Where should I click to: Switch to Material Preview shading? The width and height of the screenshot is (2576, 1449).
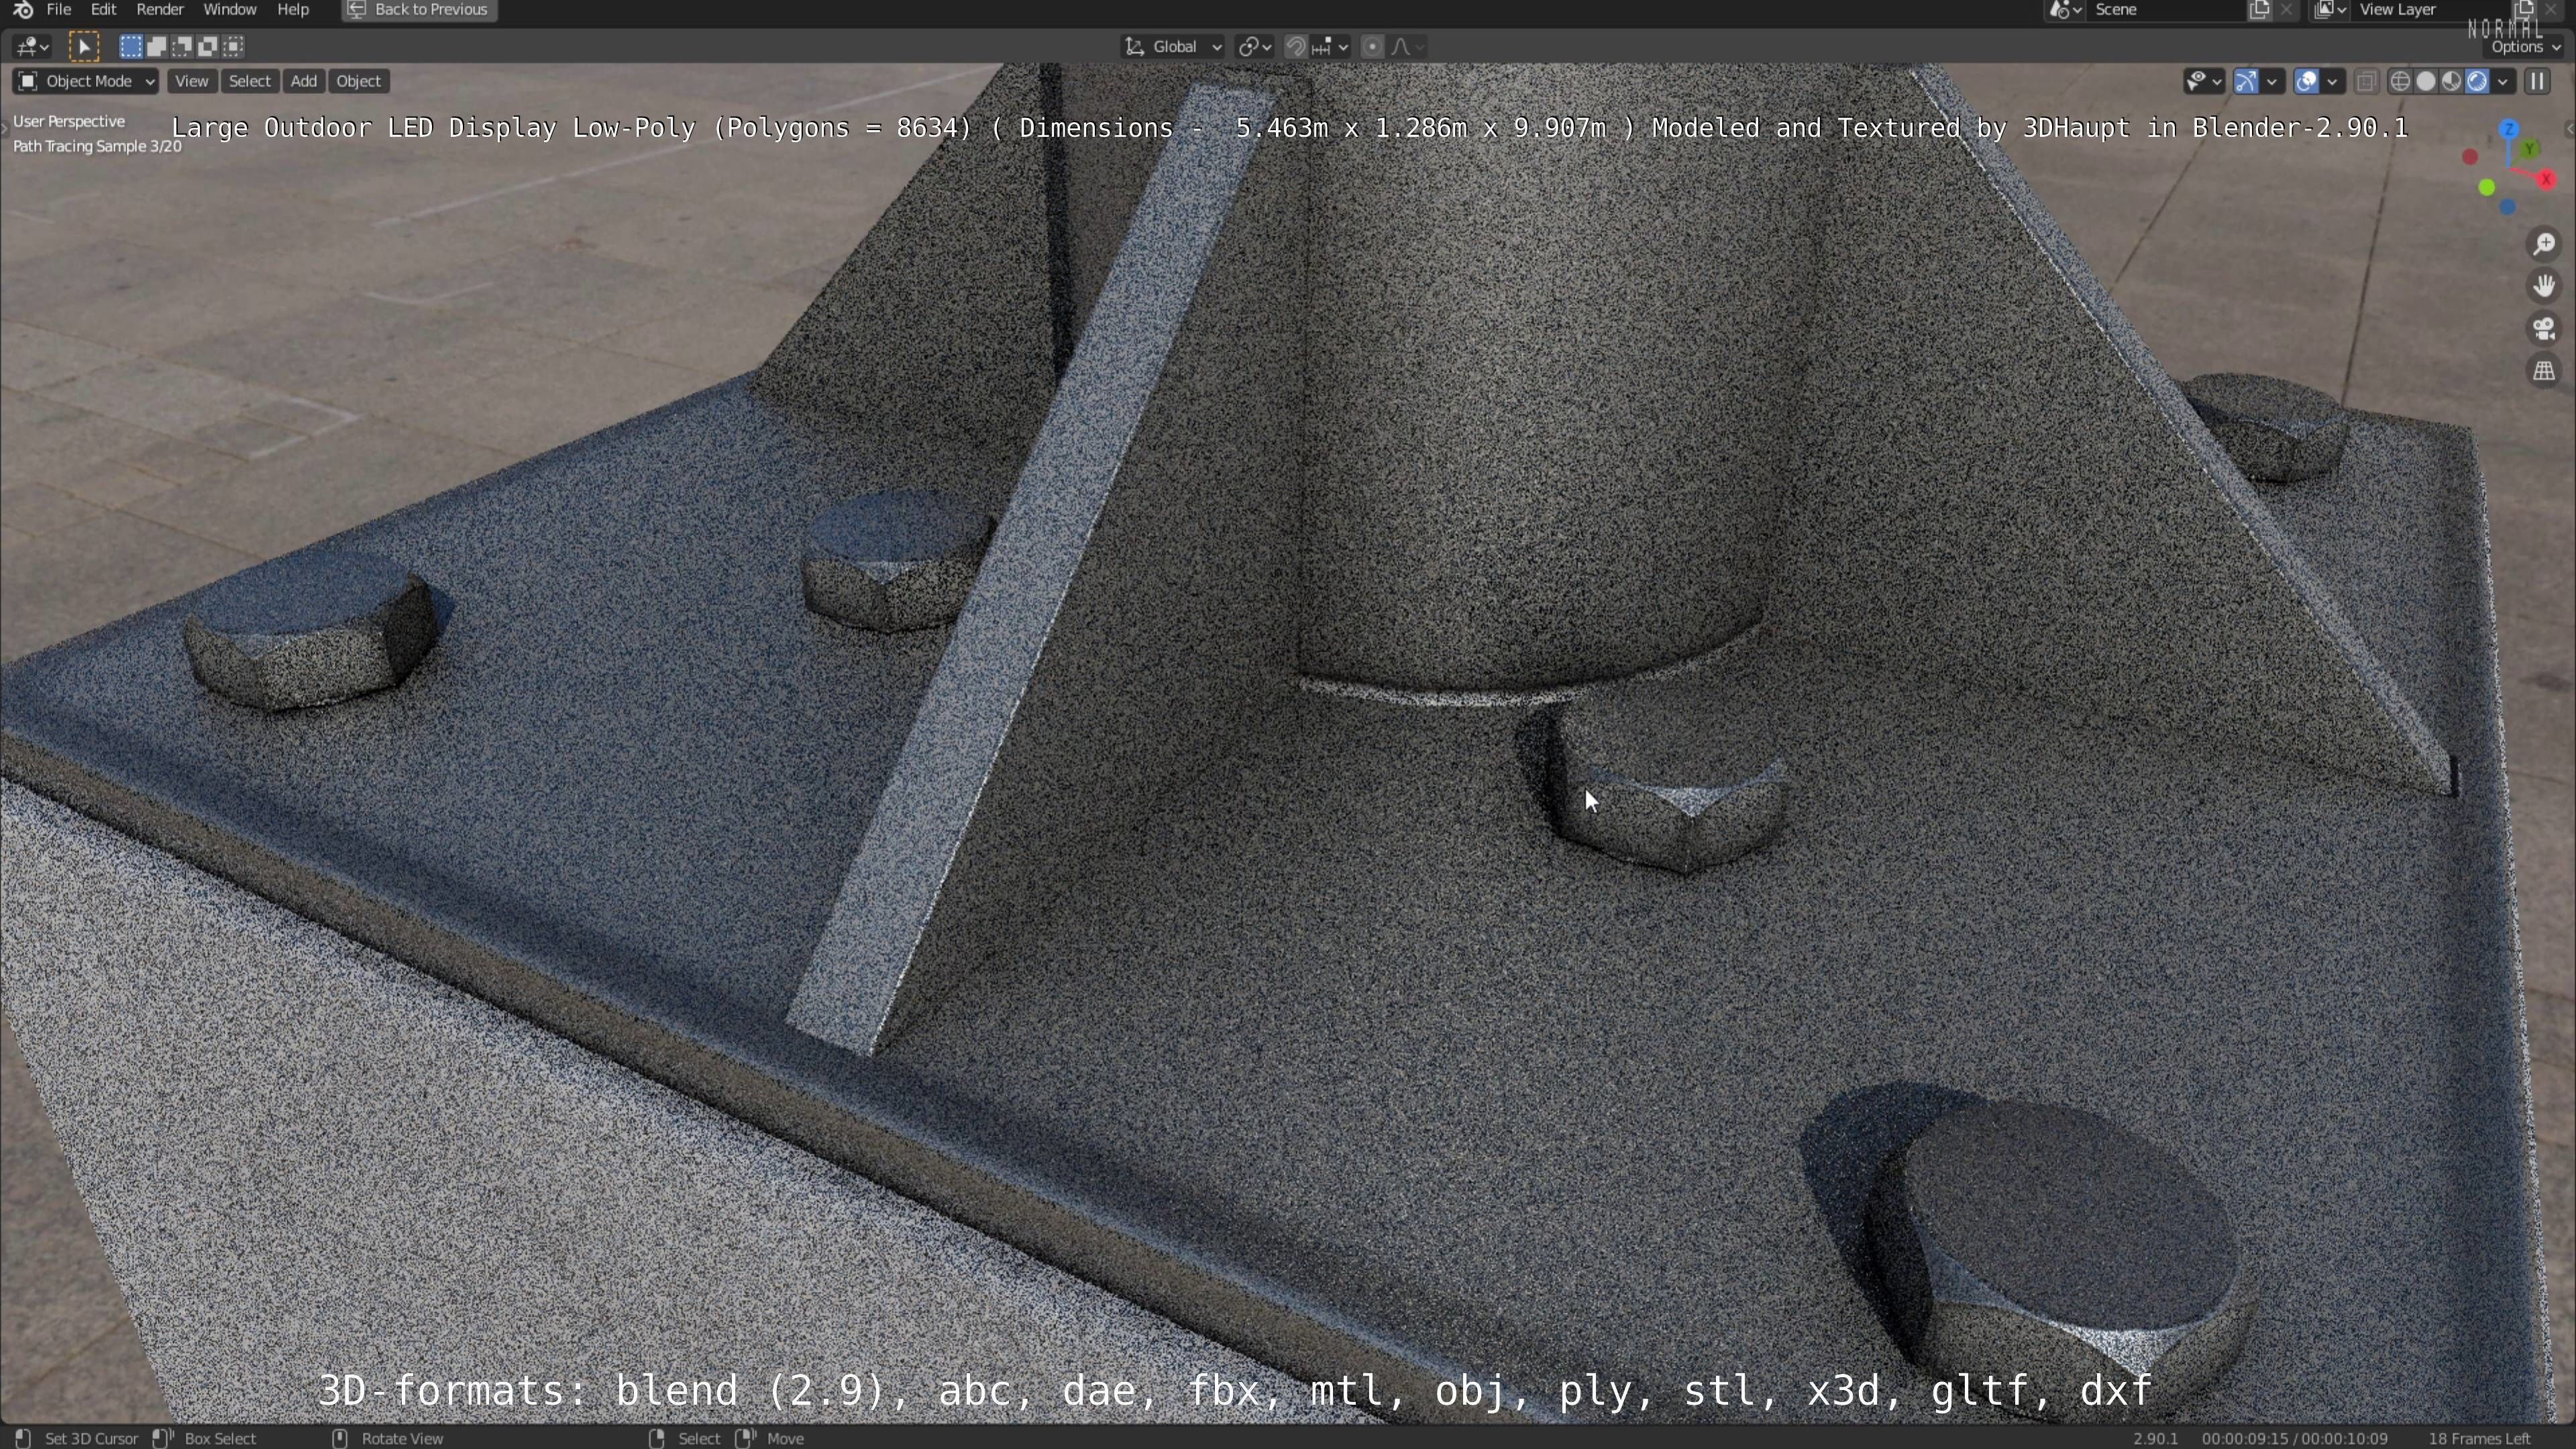pyautogui.click(x=2451, y=81)
